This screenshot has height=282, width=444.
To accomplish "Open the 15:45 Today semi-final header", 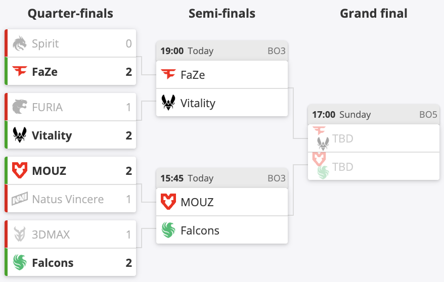I will coord(221,178).
